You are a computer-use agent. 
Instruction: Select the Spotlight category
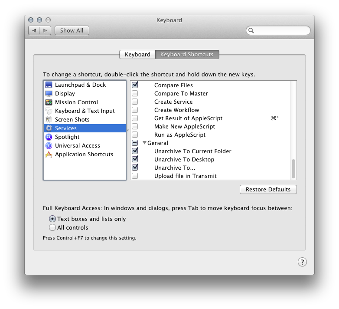[x=85, y=137]
